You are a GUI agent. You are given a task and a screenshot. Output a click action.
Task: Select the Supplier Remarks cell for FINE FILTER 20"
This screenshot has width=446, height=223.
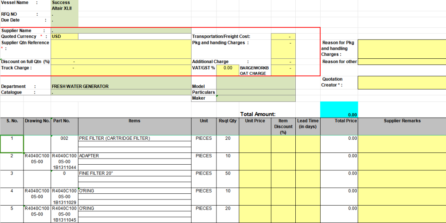click(402, 179)
